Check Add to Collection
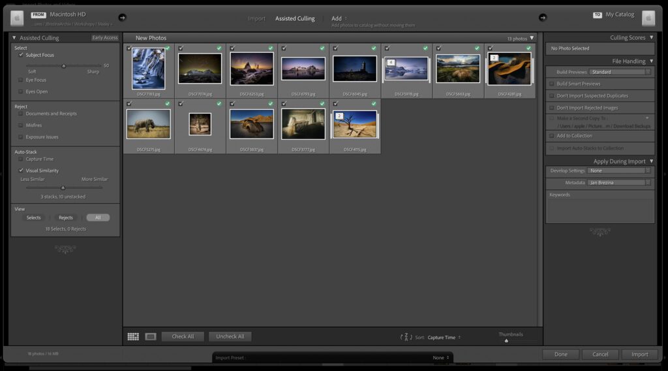The width and height of the screenshot is (668, 371). click(x=552, y=136)
